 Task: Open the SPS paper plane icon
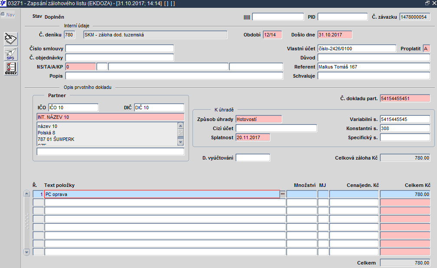(10, 54)
